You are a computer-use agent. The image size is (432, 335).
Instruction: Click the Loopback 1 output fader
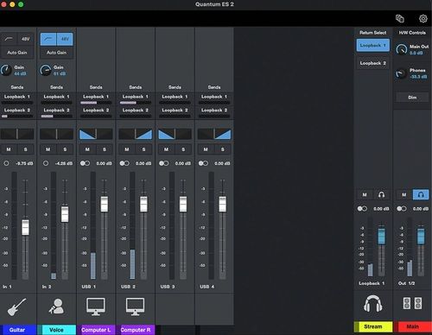point(381,237)
